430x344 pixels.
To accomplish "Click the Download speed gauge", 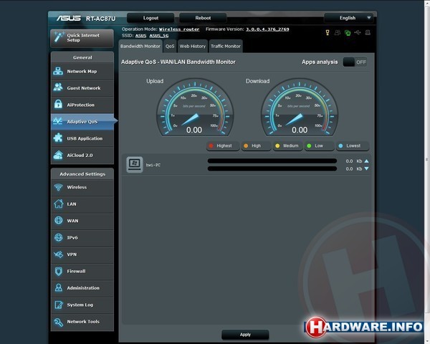I will pos(300,107).
